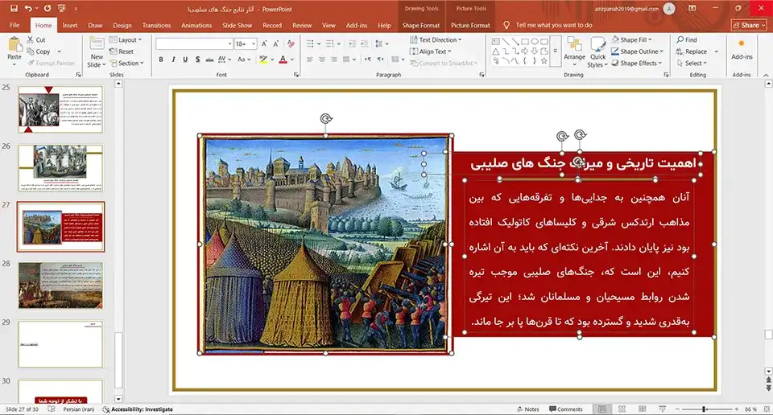Click the Increase List Level icon
Viewport: 773px width, 415px height.
[364, 43]
